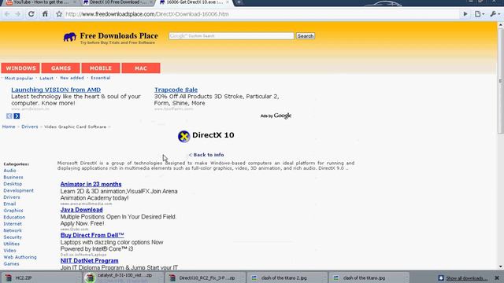Select the 16006 Get DirectX 10.exe tab
Image resolution: width=504 pixels, height=283 pixels.
[195, 2]
